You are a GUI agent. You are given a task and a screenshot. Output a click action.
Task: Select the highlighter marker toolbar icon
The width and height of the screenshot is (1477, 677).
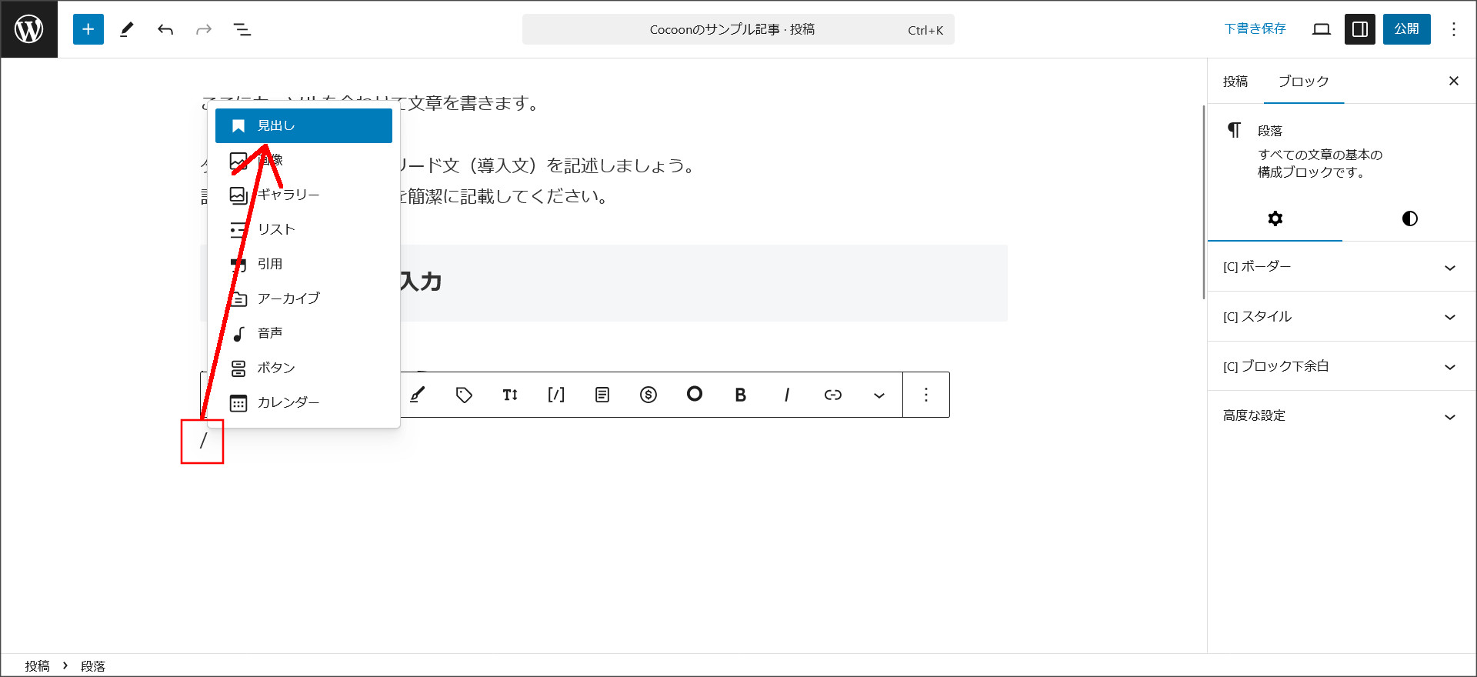click(x=418, y=395)
